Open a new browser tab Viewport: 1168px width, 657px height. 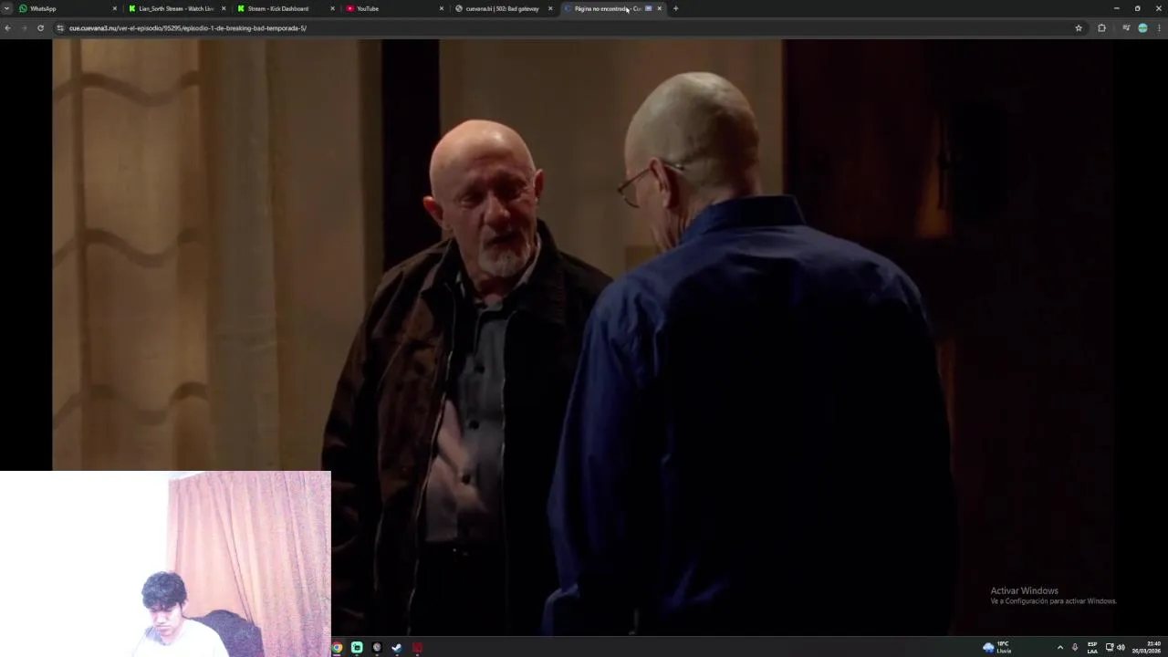tap(675, 8)
